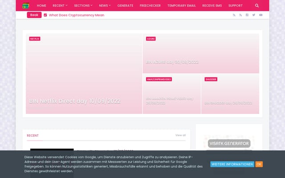The image size is (285, 178).
Task: Open 'BIN Netflix Direct day 10/09/2022' post
Action: [x=75, y=101]
